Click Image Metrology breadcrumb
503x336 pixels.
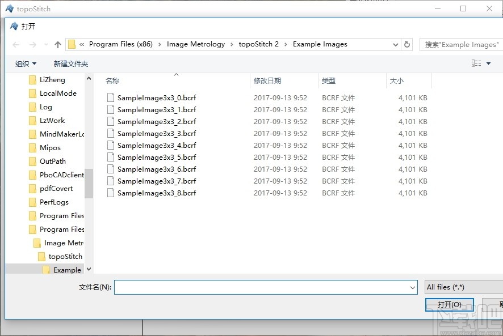(196, 44)
